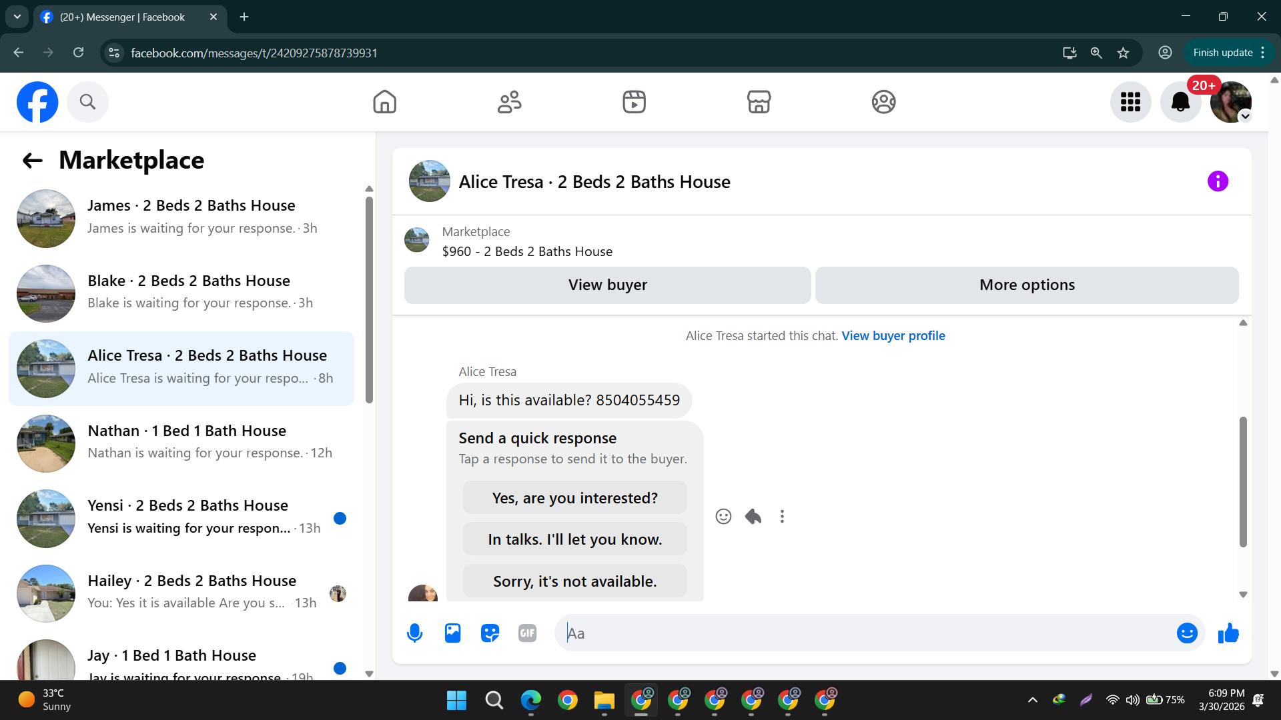Screen dimensions: 1281x720
Task: Open conversation information purple icon
Action: click(x=1218, y=181)
